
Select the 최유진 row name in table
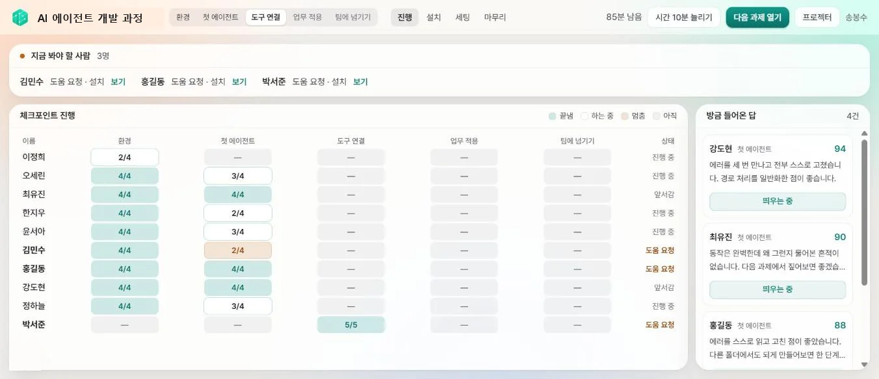pos(34,195)
